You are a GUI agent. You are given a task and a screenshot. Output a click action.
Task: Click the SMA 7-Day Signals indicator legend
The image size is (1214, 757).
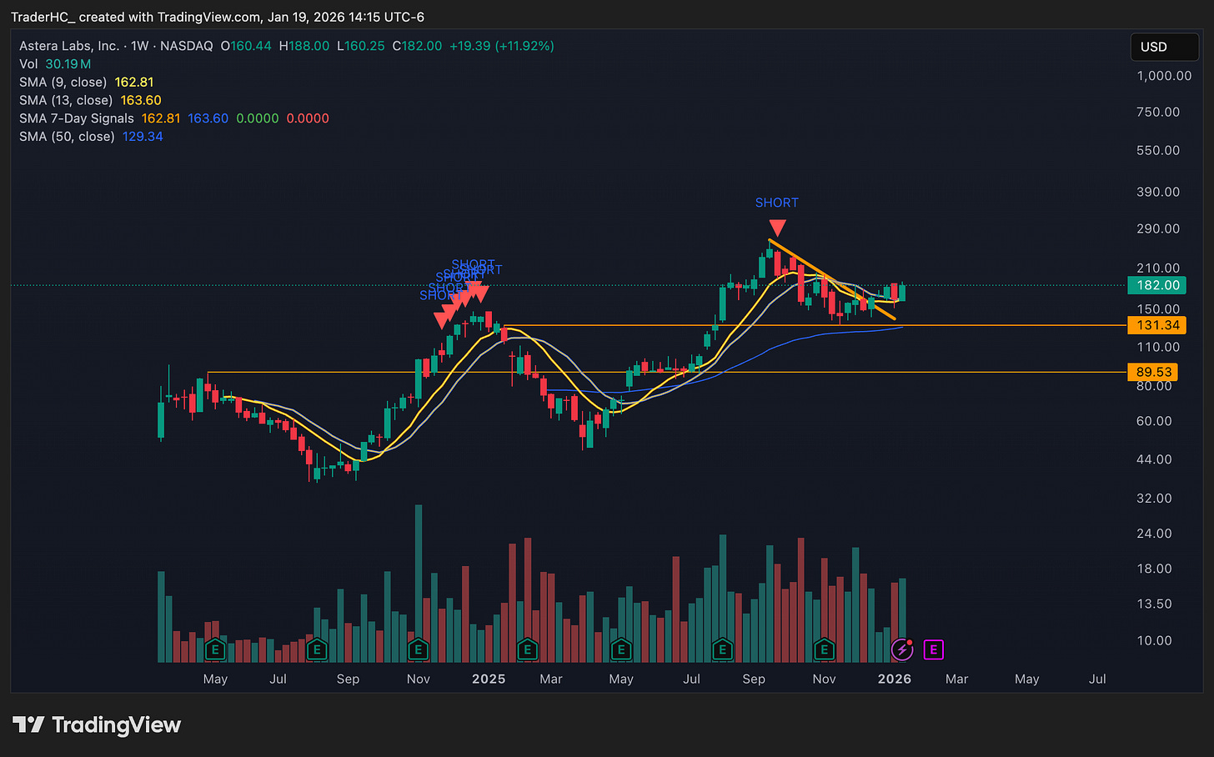(174, 118)
